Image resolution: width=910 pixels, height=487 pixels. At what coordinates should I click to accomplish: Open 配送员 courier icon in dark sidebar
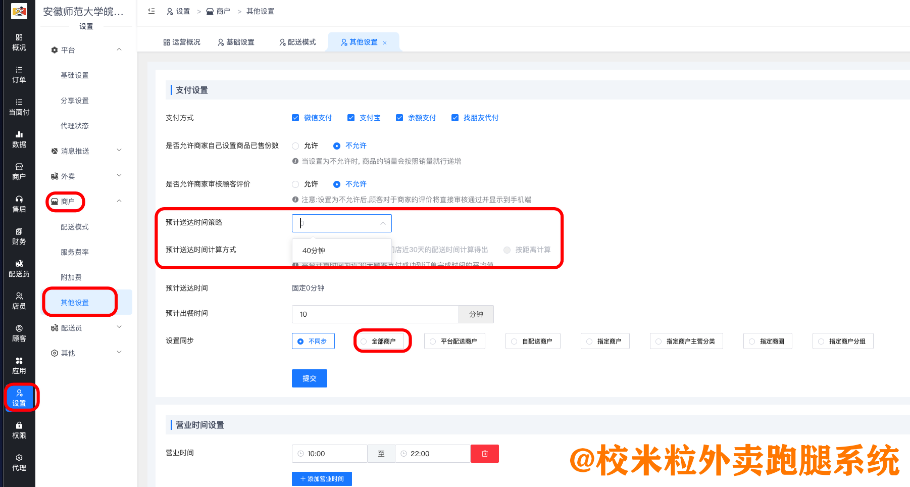point(19,268)
